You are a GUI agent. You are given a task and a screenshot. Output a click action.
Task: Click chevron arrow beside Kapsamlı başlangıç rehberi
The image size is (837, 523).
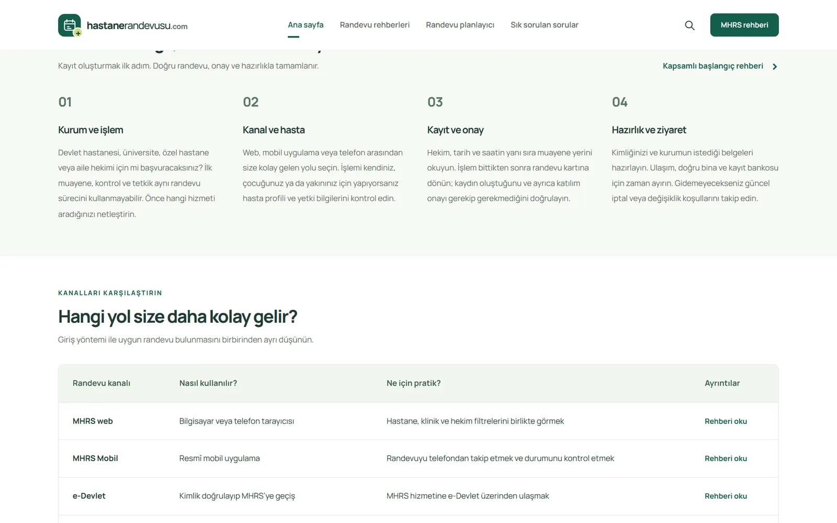click(x=775, y=66)
